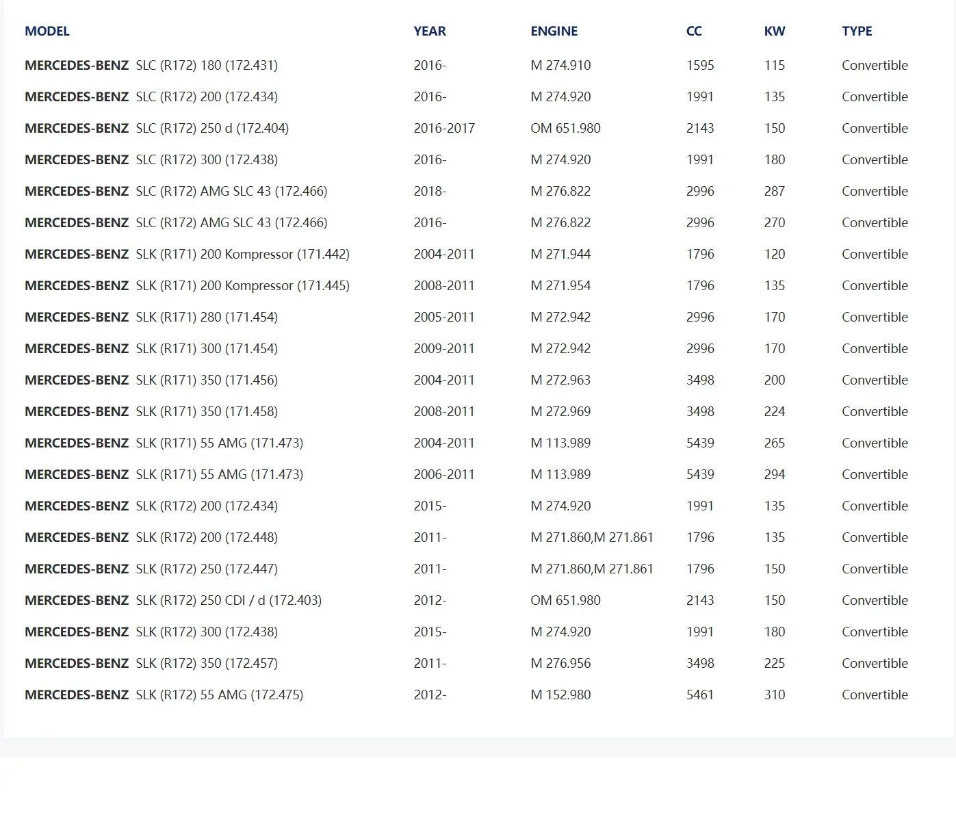The image size is (956, 817).
Task: Click engine code M 276.956
Action: point(560,664)
